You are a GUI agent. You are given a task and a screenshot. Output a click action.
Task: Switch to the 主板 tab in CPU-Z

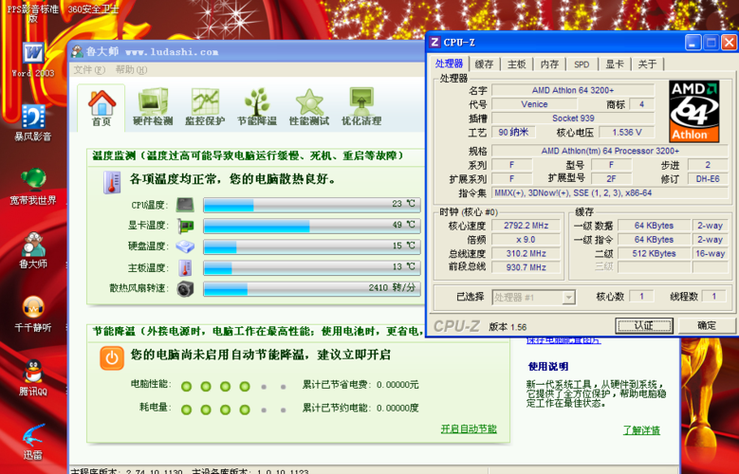(517, 64)
